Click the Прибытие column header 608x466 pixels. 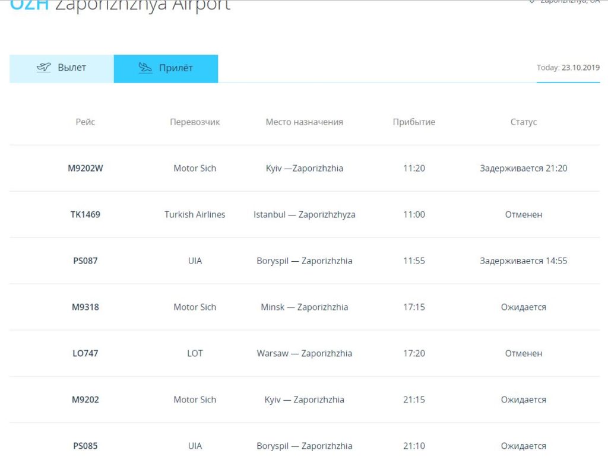click(414, 122)
